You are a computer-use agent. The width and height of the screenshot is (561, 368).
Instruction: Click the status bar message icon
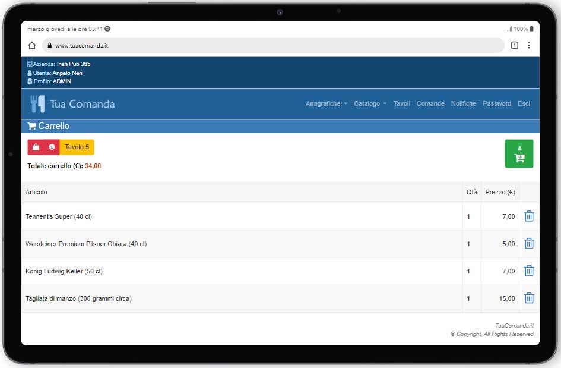tap(107, 29)
